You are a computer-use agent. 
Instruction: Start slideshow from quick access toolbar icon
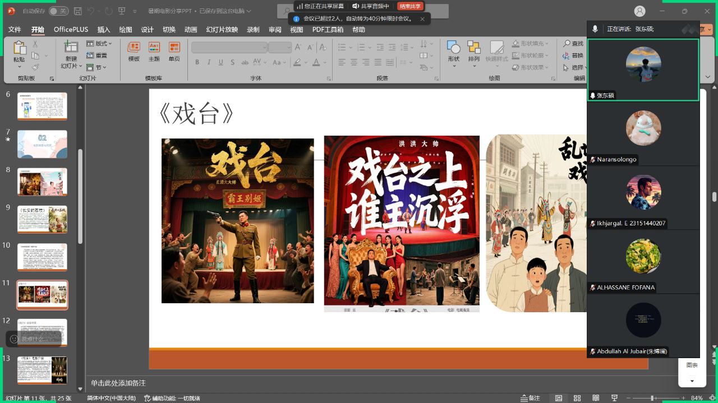tap(122, 11)
